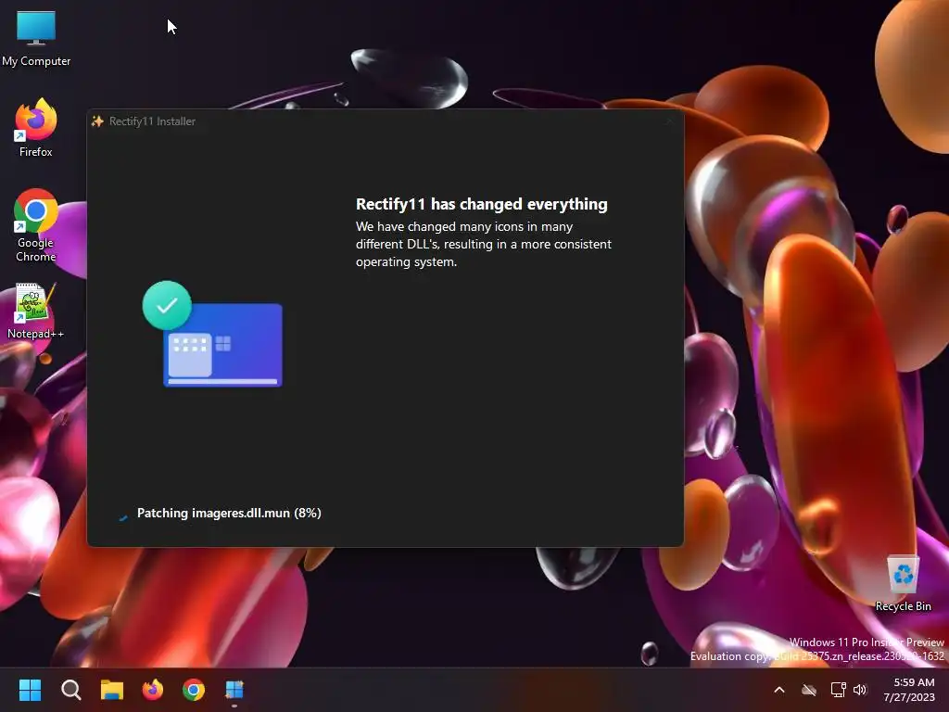This screenshot has width=949, height=712.
Task: Open the My Computer desktop icon
Action: [x=36, y=38]
